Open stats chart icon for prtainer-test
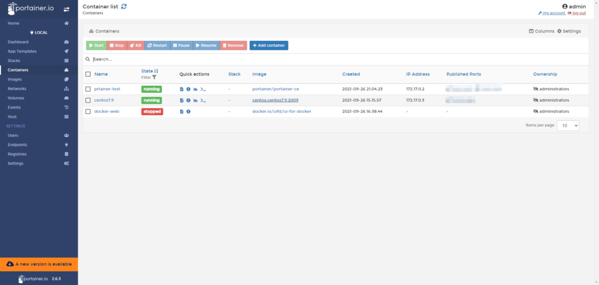Image resolution: width=599 pixels, height=285 pixels. (195, 89)
